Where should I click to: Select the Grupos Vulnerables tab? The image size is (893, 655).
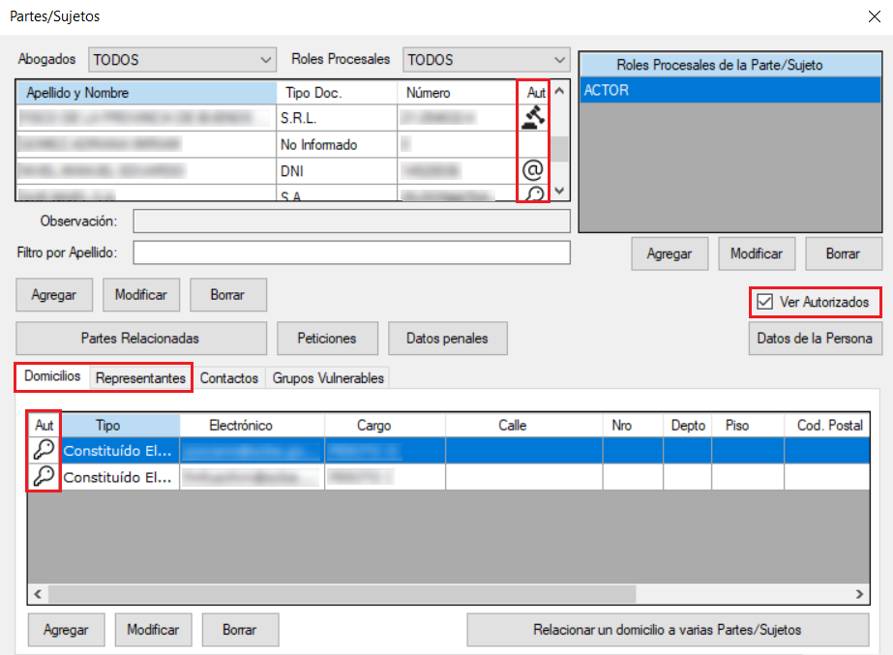[x=328, y=378]
